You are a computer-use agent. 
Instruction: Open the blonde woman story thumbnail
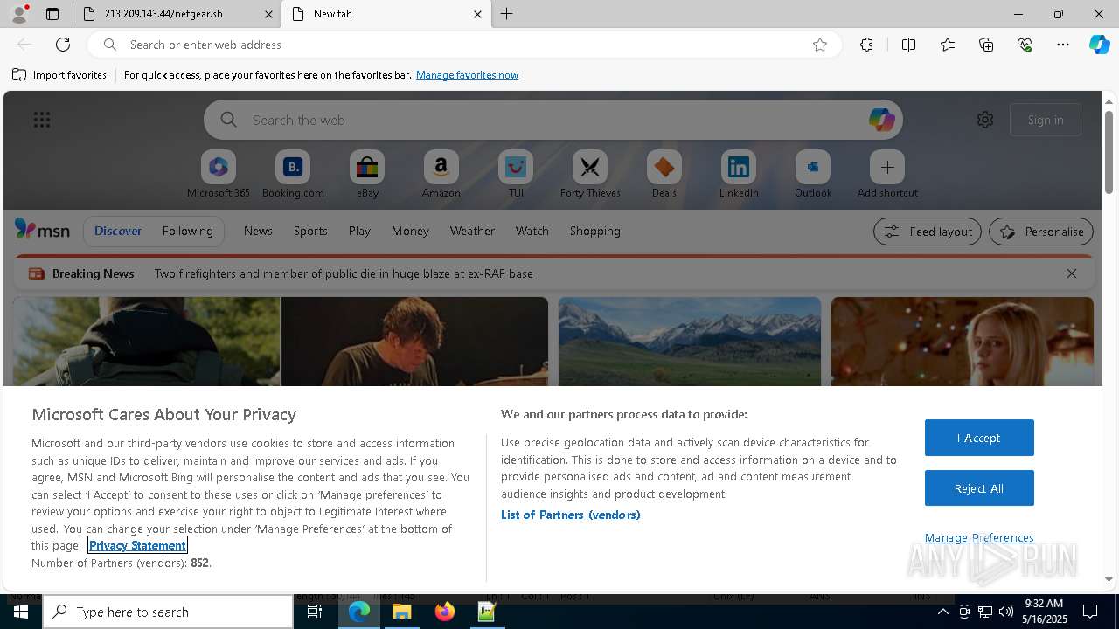[x=963, y=342]
